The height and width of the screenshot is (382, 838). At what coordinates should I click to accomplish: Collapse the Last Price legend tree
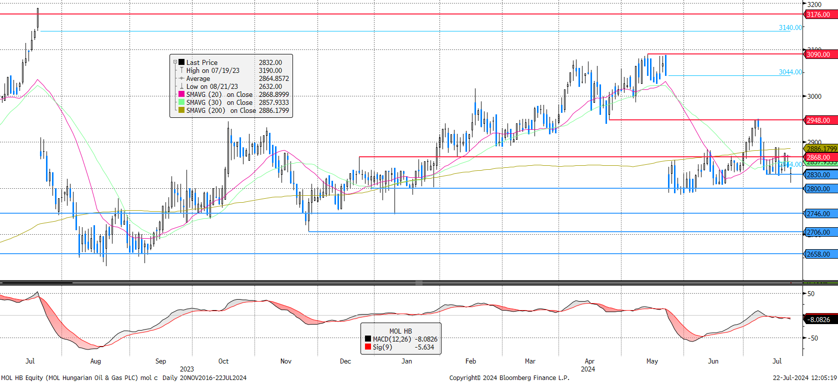pos(175,62)
